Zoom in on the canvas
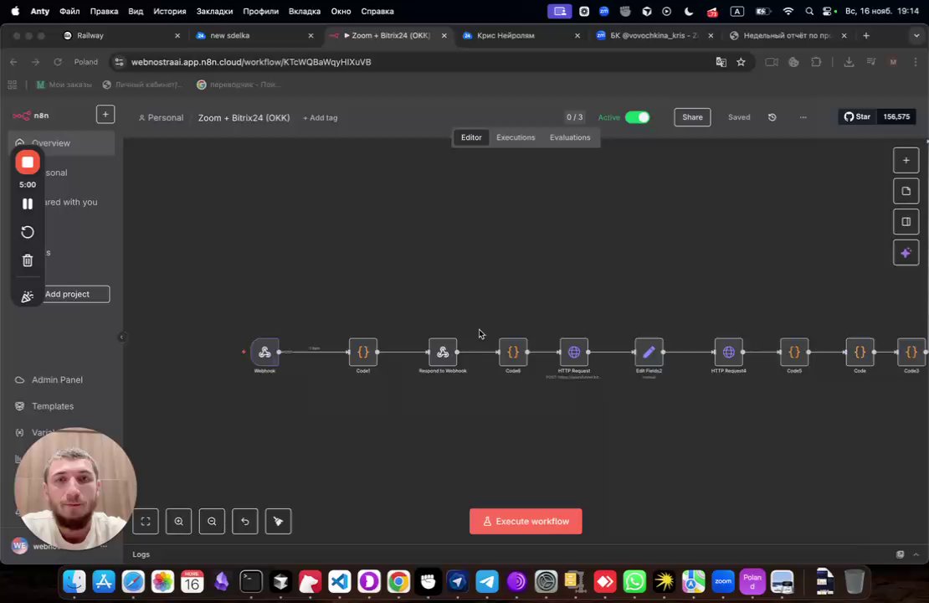The width and height of the screenshot is (929, 603). click(x=179, y=521)
